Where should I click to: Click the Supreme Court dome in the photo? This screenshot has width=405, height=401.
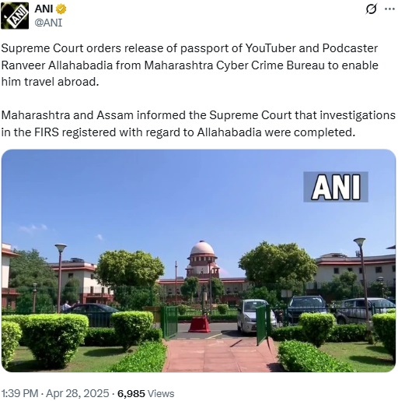(202, 248)
